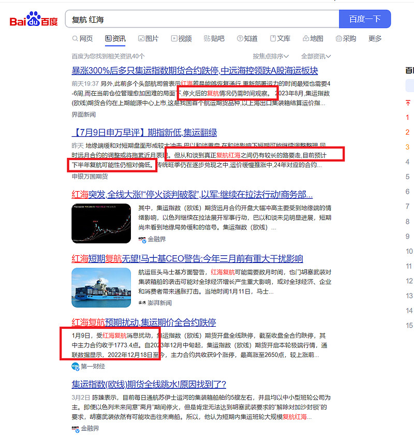Viewport: 414px width, 437px height.
Task: Switch to the 文库 tab
Action: coord(280,38)
